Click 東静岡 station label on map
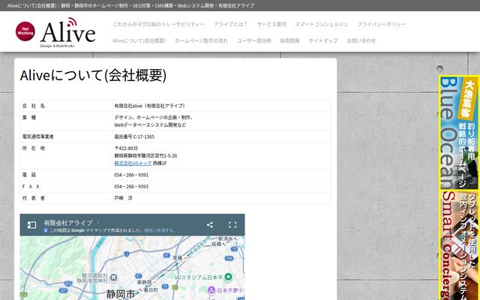The width and height of the screenshot is (480, 300). (143, 282)
